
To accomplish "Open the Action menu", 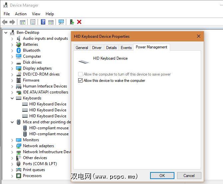I will click(21, 14).
